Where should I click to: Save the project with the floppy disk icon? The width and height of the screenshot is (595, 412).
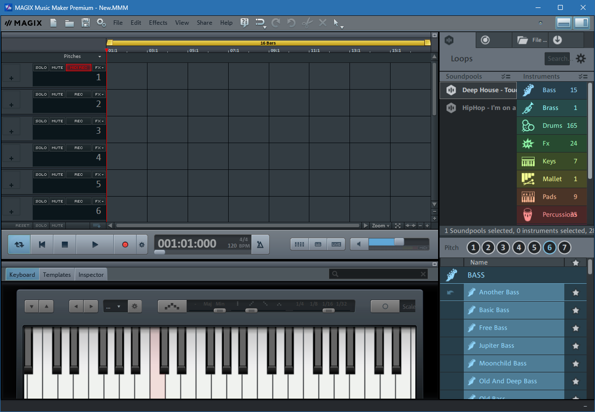[x=85, y=23]
